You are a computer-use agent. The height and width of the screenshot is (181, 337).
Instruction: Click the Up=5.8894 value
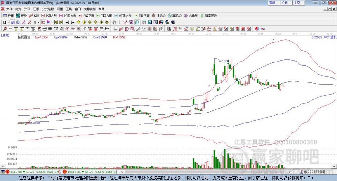click(61, 37)
